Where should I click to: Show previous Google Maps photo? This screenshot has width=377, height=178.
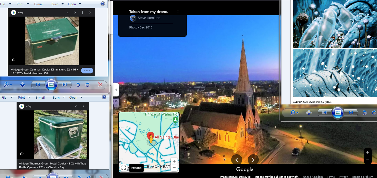point(237,159)
